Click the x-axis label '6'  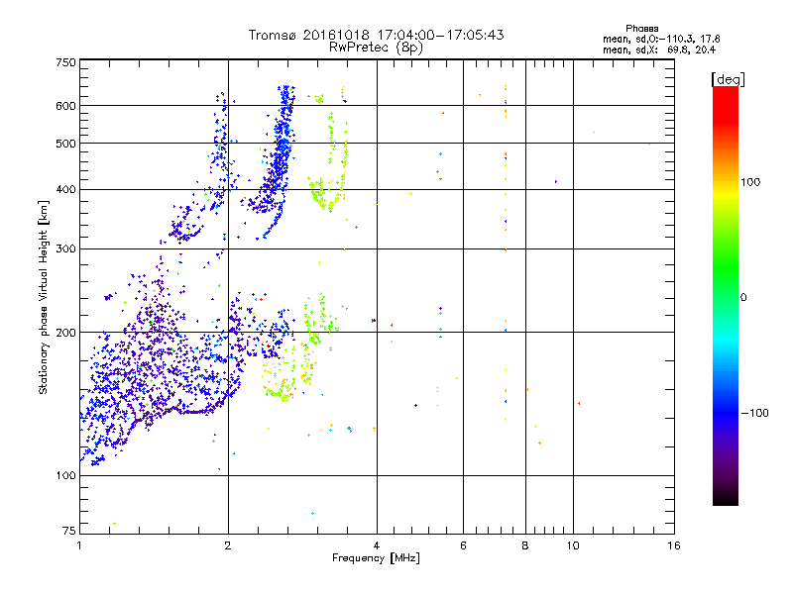[x=463, y=545]
